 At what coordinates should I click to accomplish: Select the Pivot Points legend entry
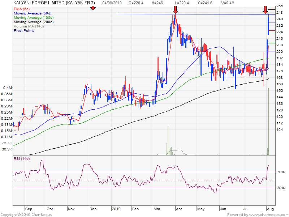click(24, 30)
